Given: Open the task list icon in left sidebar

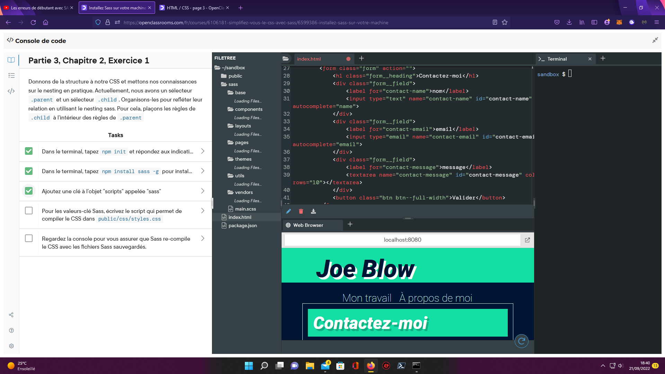Looking at the screenshot, I should [x=11, y=75].
